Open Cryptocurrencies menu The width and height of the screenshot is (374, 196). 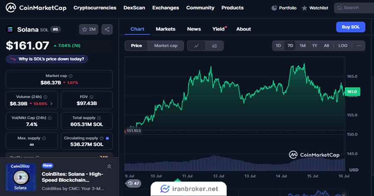(95, 8)
